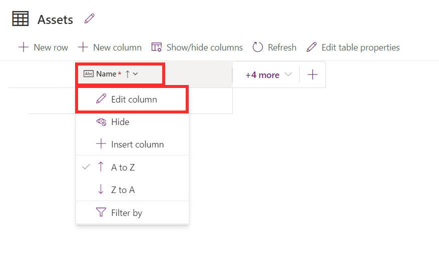This screenshot has height=257, width=439.
Task: Click the Edit table properties text
Action: point(360,47)
